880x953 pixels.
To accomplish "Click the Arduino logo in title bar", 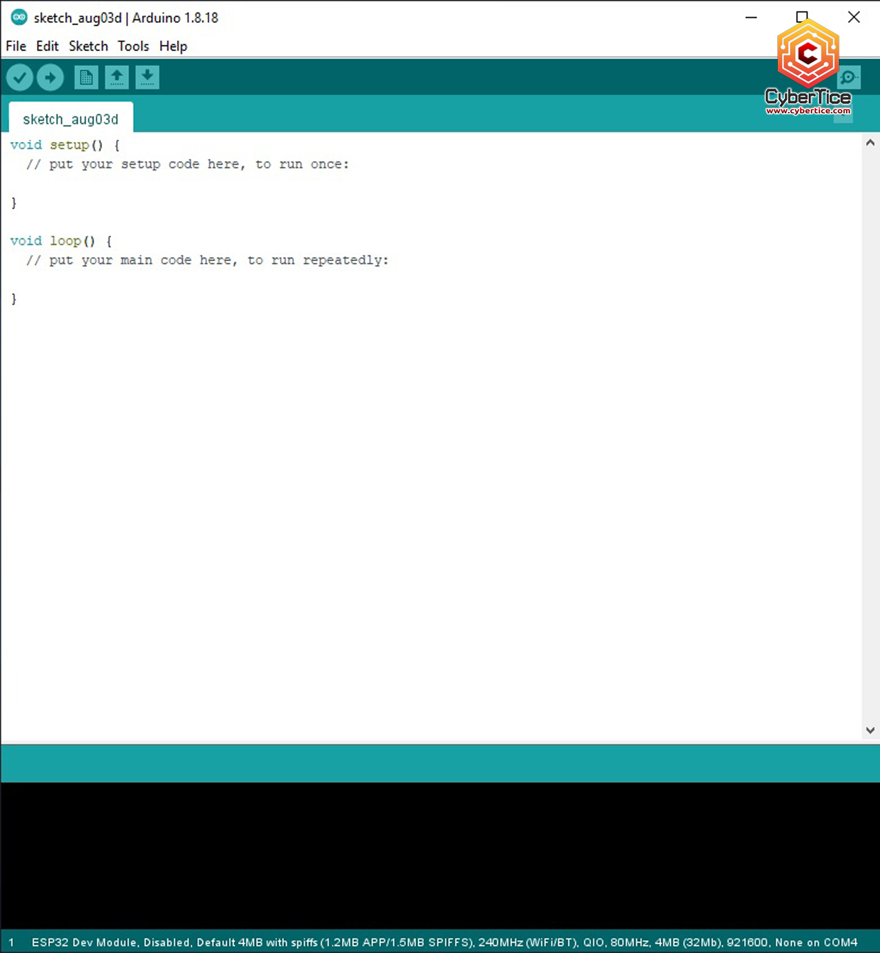I will tap(19, 18).
